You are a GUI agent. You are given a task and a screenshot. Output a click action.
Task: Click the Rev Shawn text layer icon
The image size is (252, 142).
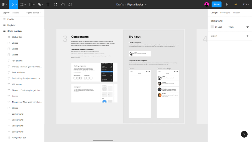(9, 61)
